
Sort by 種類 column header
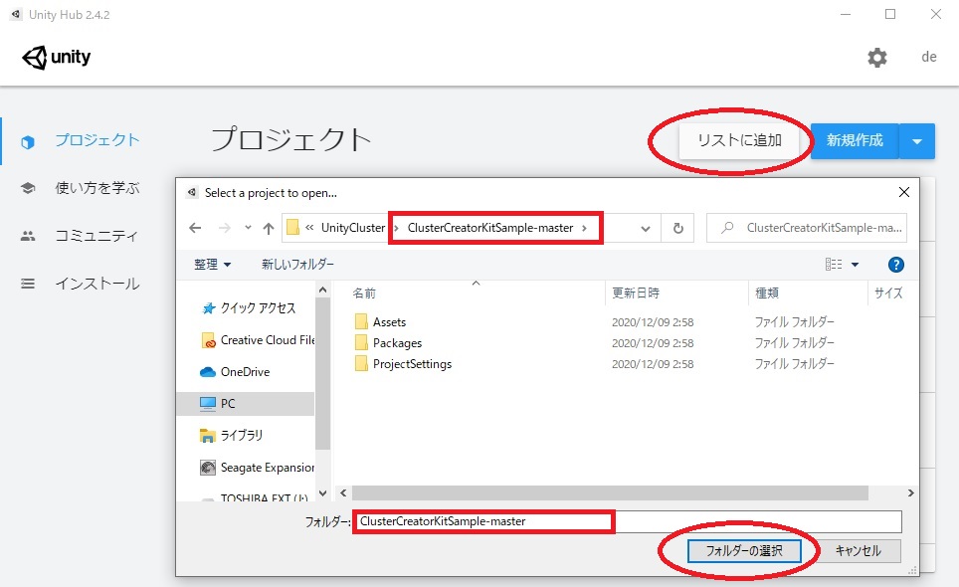coord(767,293)
